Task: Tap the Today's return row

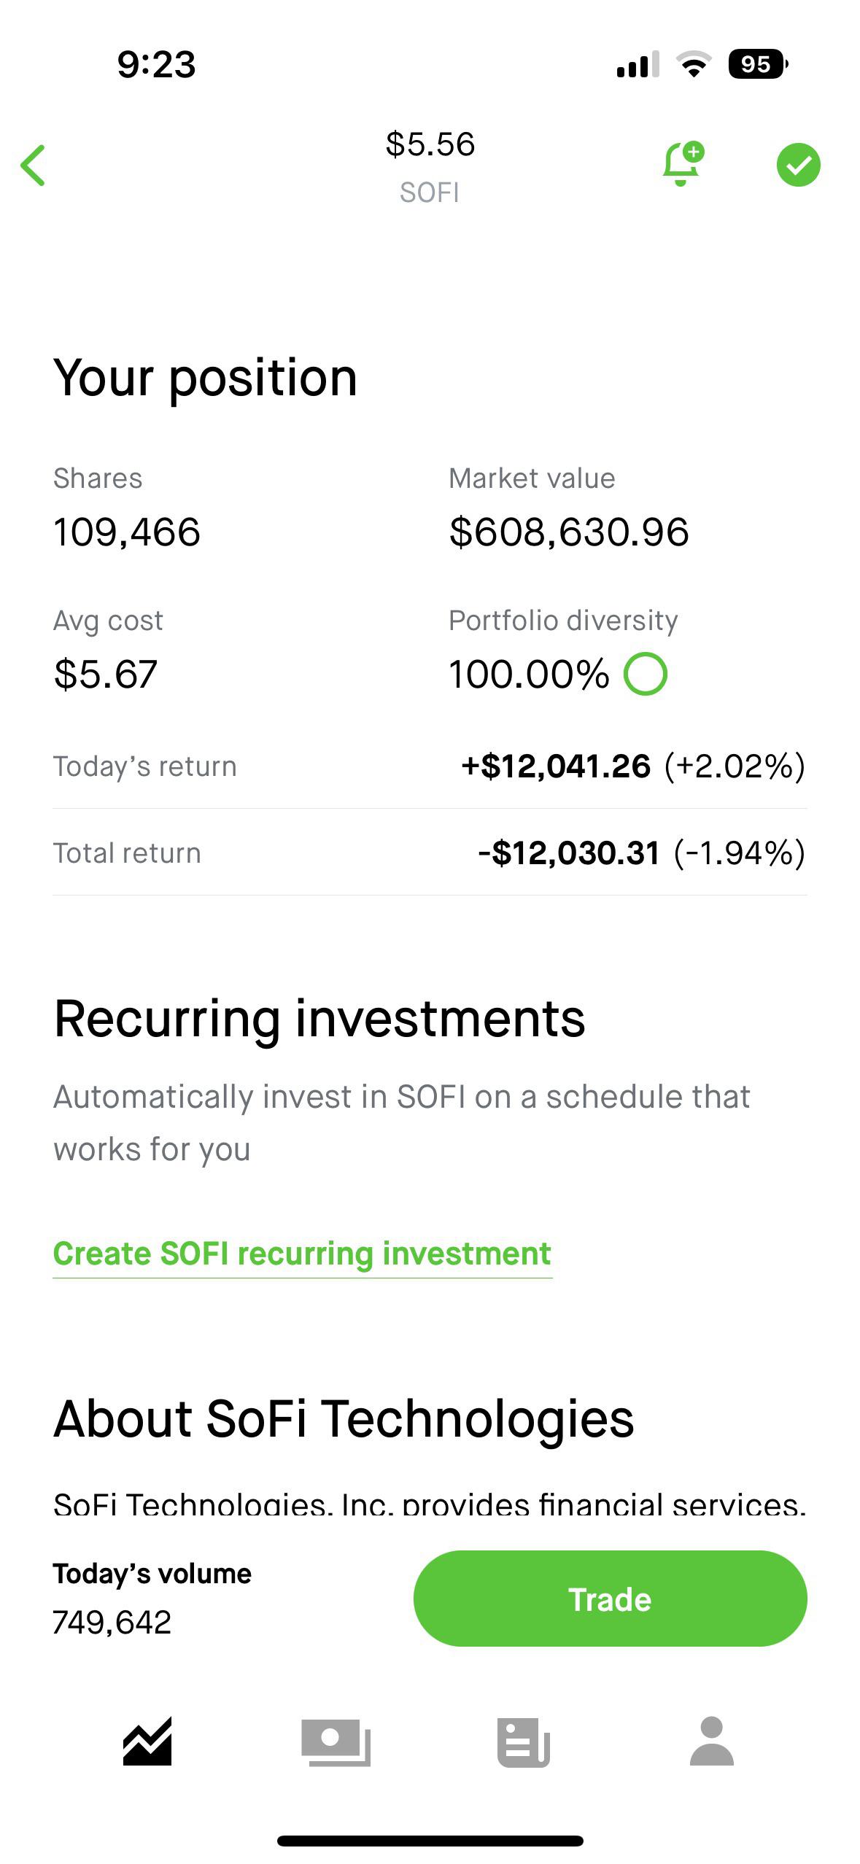Action: (430, 766)
